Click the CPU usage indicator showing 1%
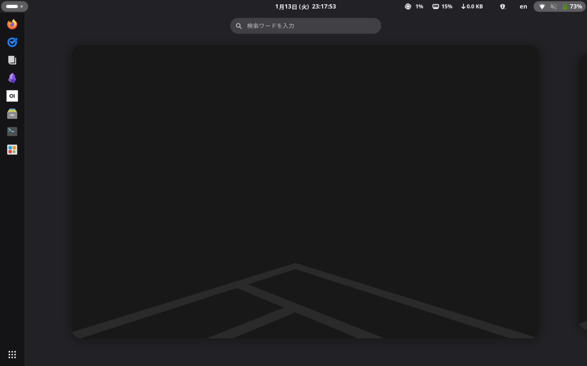 414,6
